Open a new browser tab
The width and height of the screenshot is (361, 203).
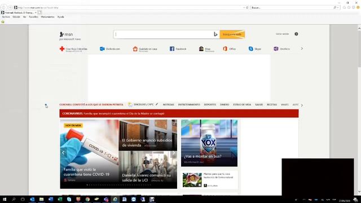click(40, 12)
